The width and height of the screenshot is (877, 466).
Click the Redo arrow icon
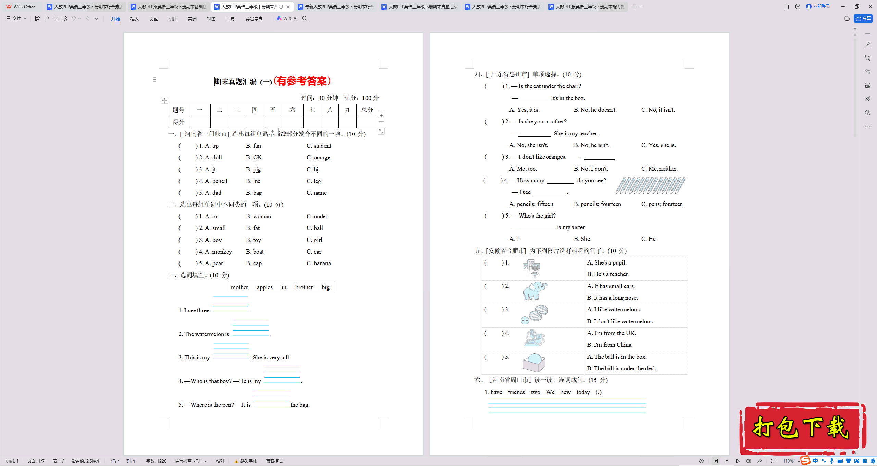88,19
